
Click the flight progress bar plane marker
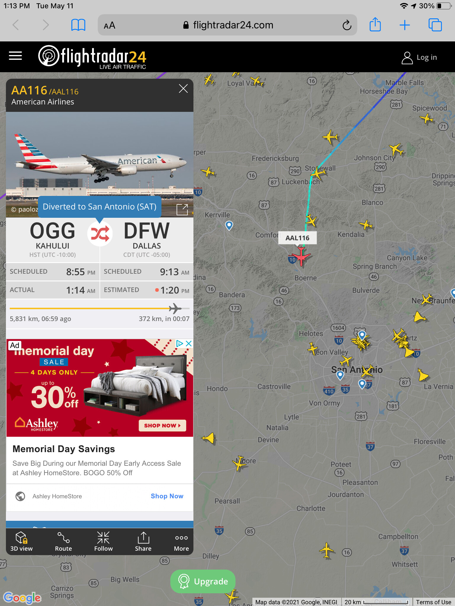pyautogui.click(x=175, y=308)
